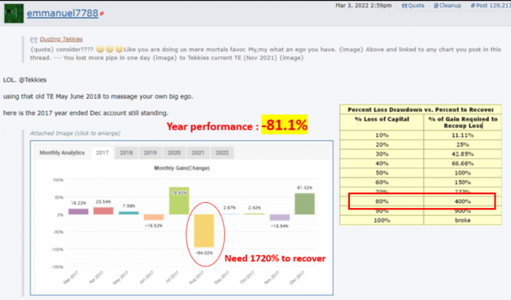Screen dimensions: 511x300
Task: Click the 2.67% value above Sep 2017
Action: pyautogui.click(x=230, y=208)
